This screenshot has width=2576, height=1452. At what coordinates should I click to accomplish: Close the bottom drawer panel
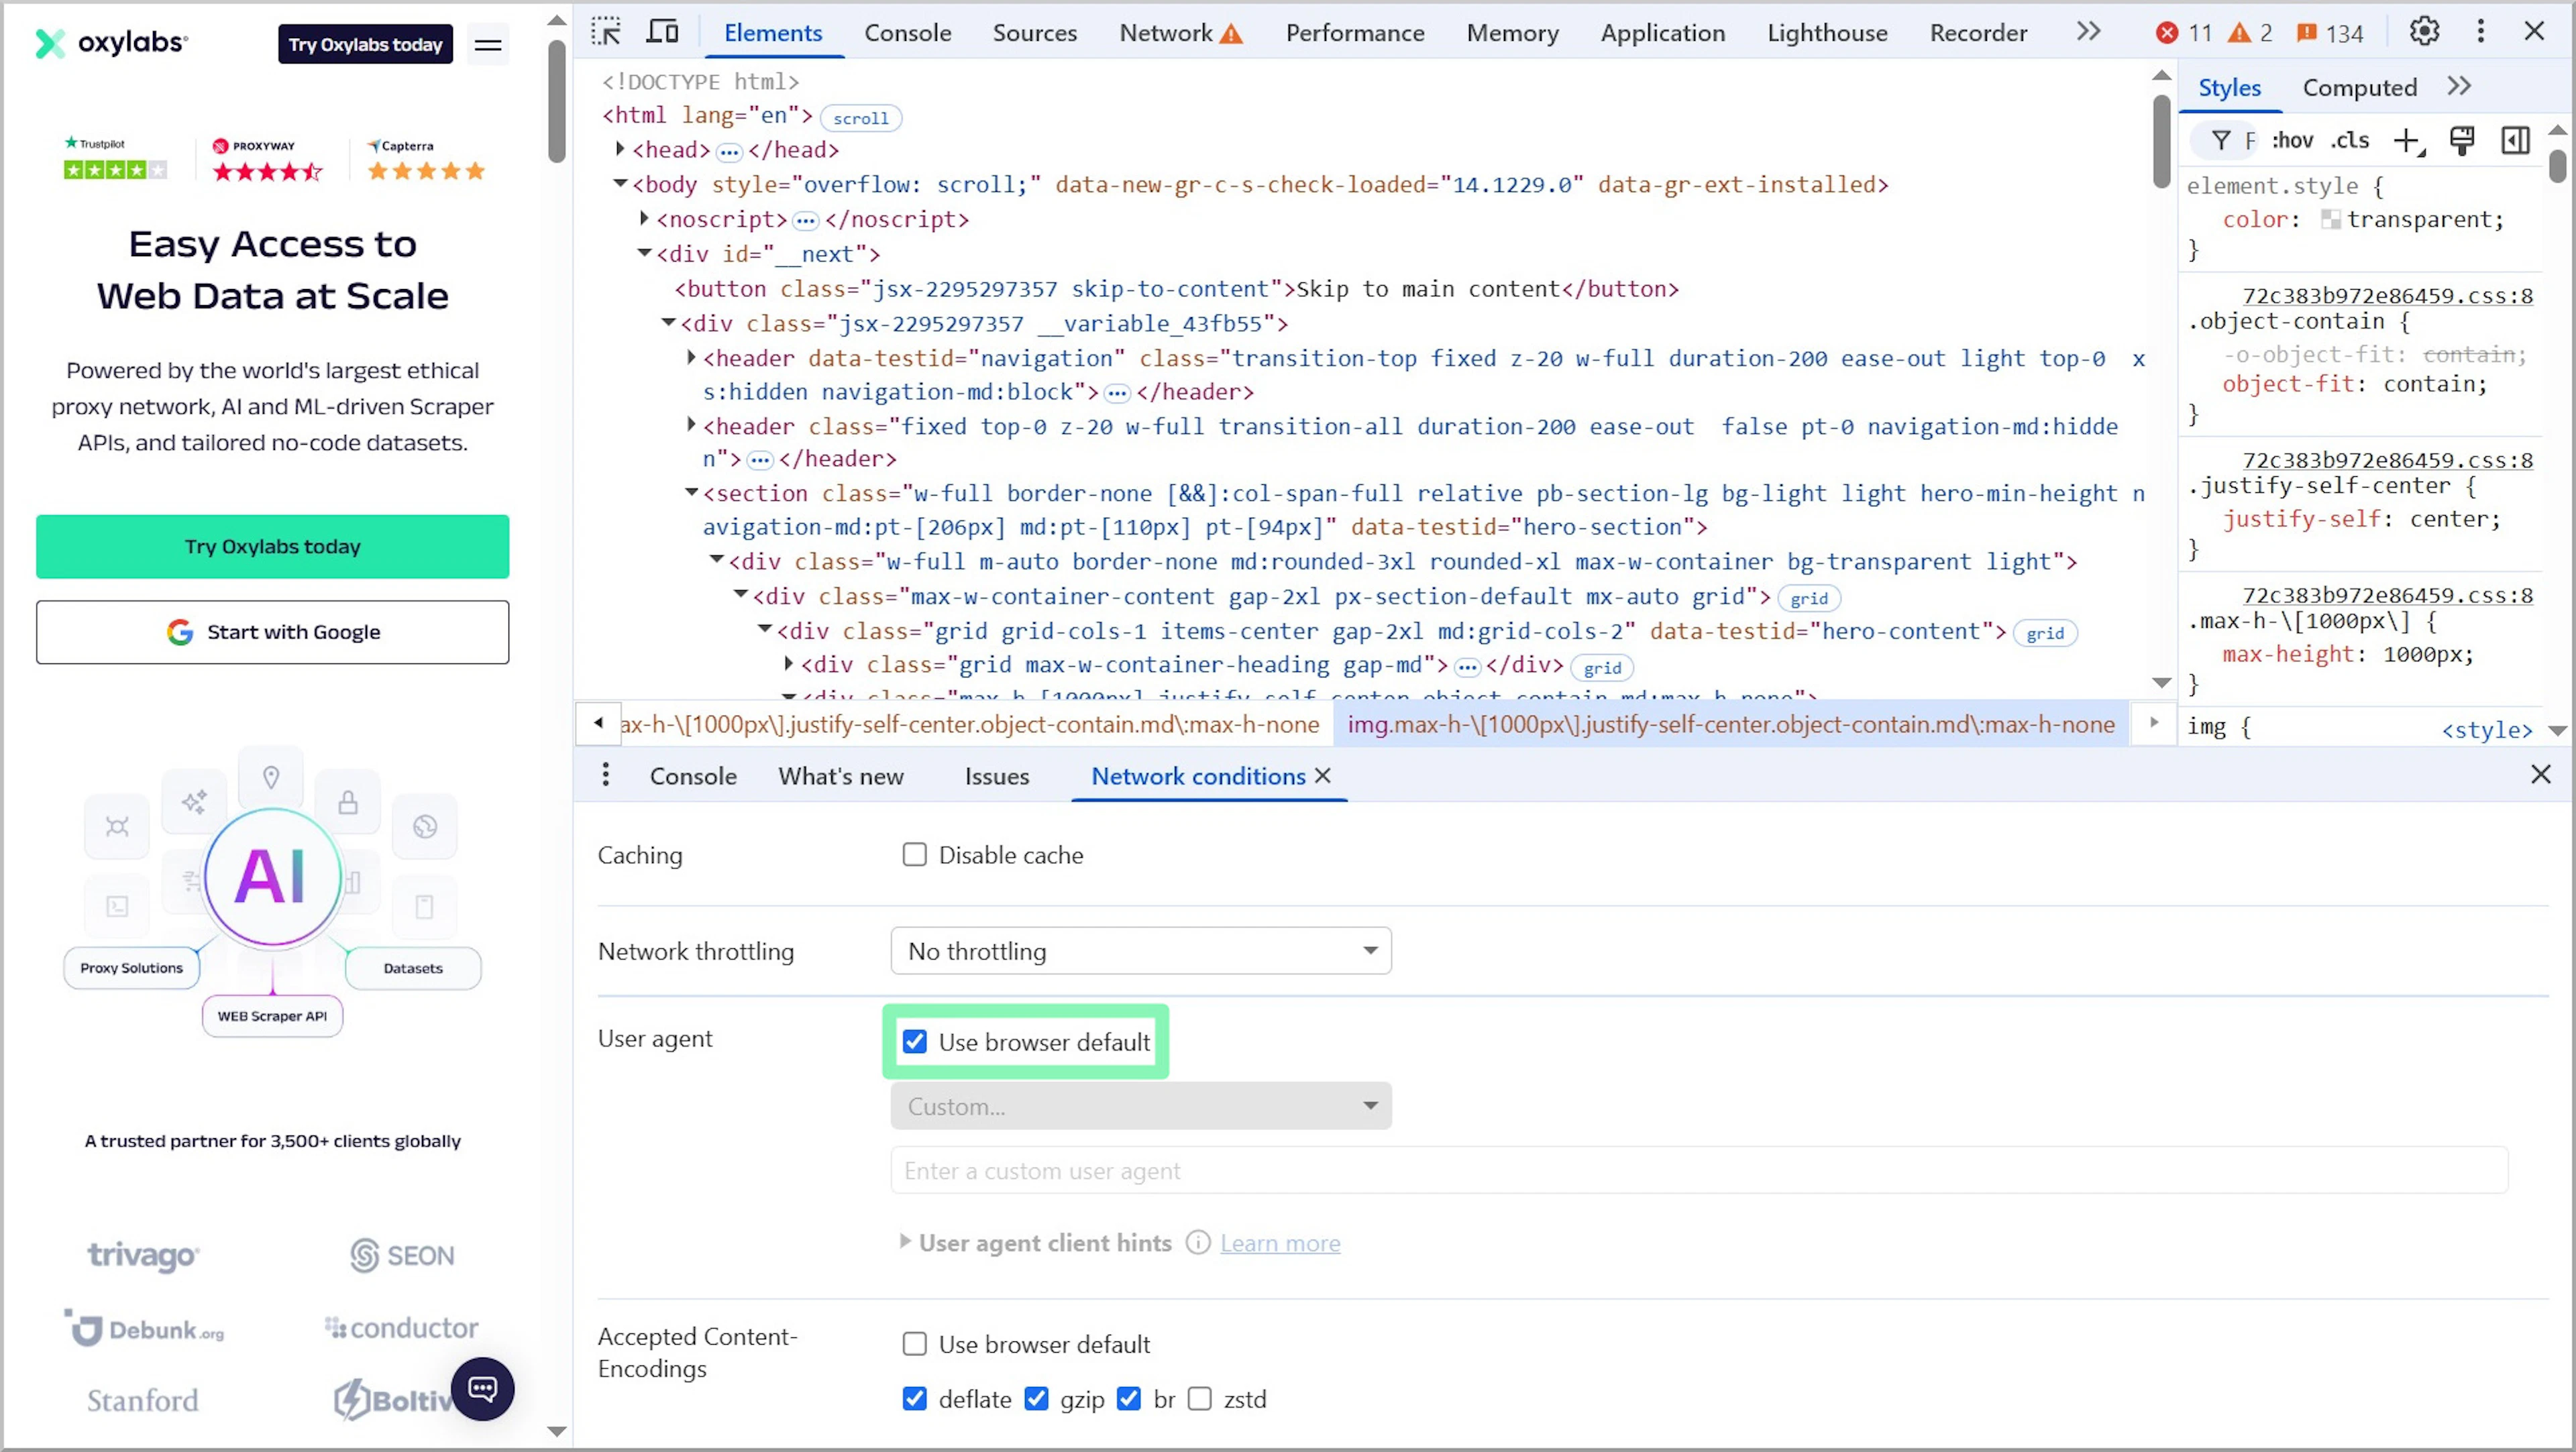pos(2540,774)
